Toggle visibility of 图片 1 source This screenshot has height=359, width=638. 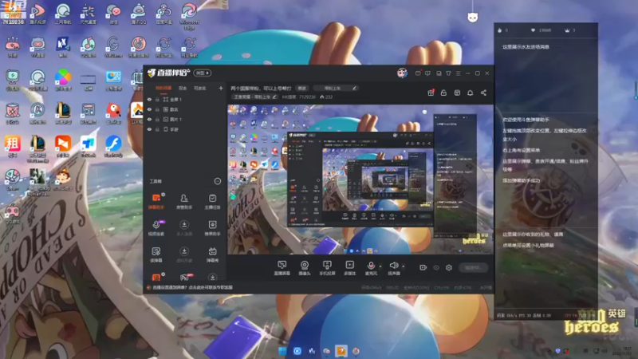[149, 119]
